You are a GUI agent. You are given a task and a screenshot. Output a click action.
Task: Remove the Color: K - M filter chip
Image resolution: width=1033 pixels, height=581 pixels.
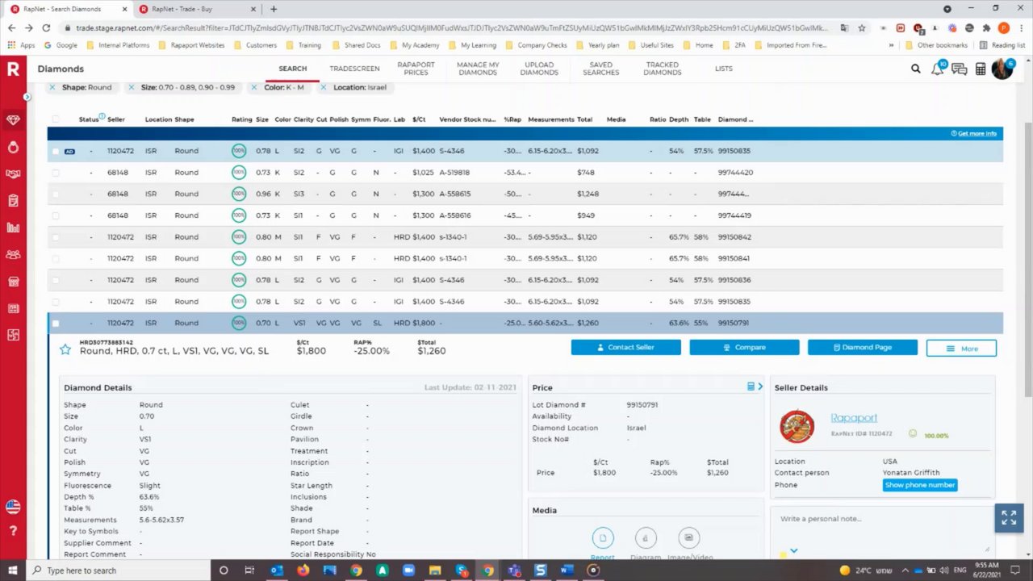click(x=256, y=87)
